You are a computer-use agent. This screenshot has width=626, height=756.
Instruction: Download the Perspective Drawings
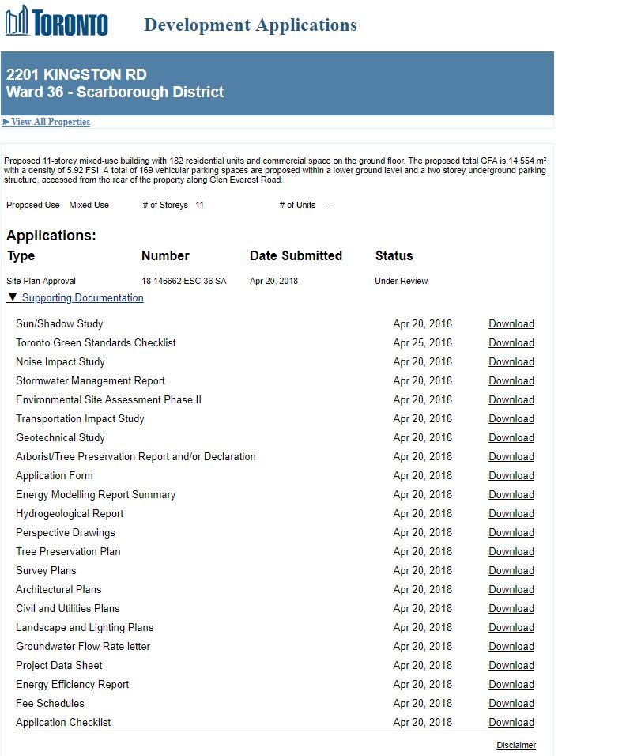pyautogui.click(x=511, y=533)
